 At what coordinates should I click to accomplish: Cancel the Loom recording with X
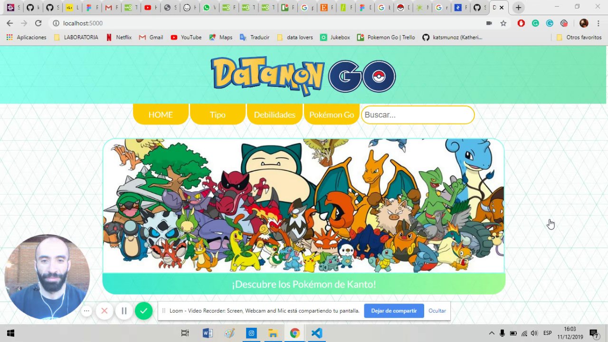point(104,311)
